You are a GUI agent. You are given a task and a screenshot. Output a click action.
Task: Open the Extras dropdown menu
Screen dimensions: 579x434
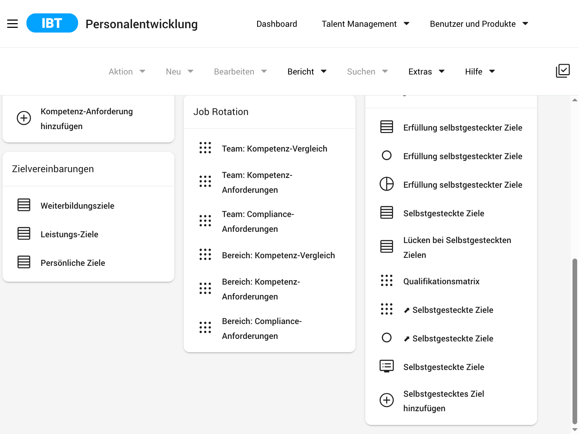426,72
